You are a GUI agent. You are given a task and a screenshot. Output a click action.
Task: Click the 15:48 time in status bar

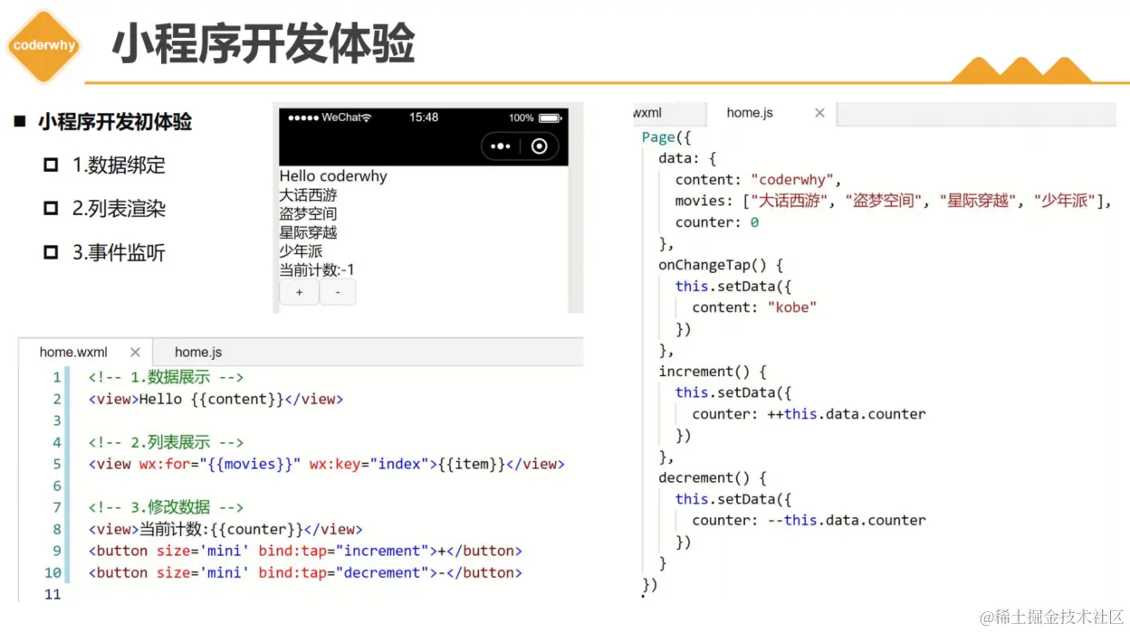[424, 118]
